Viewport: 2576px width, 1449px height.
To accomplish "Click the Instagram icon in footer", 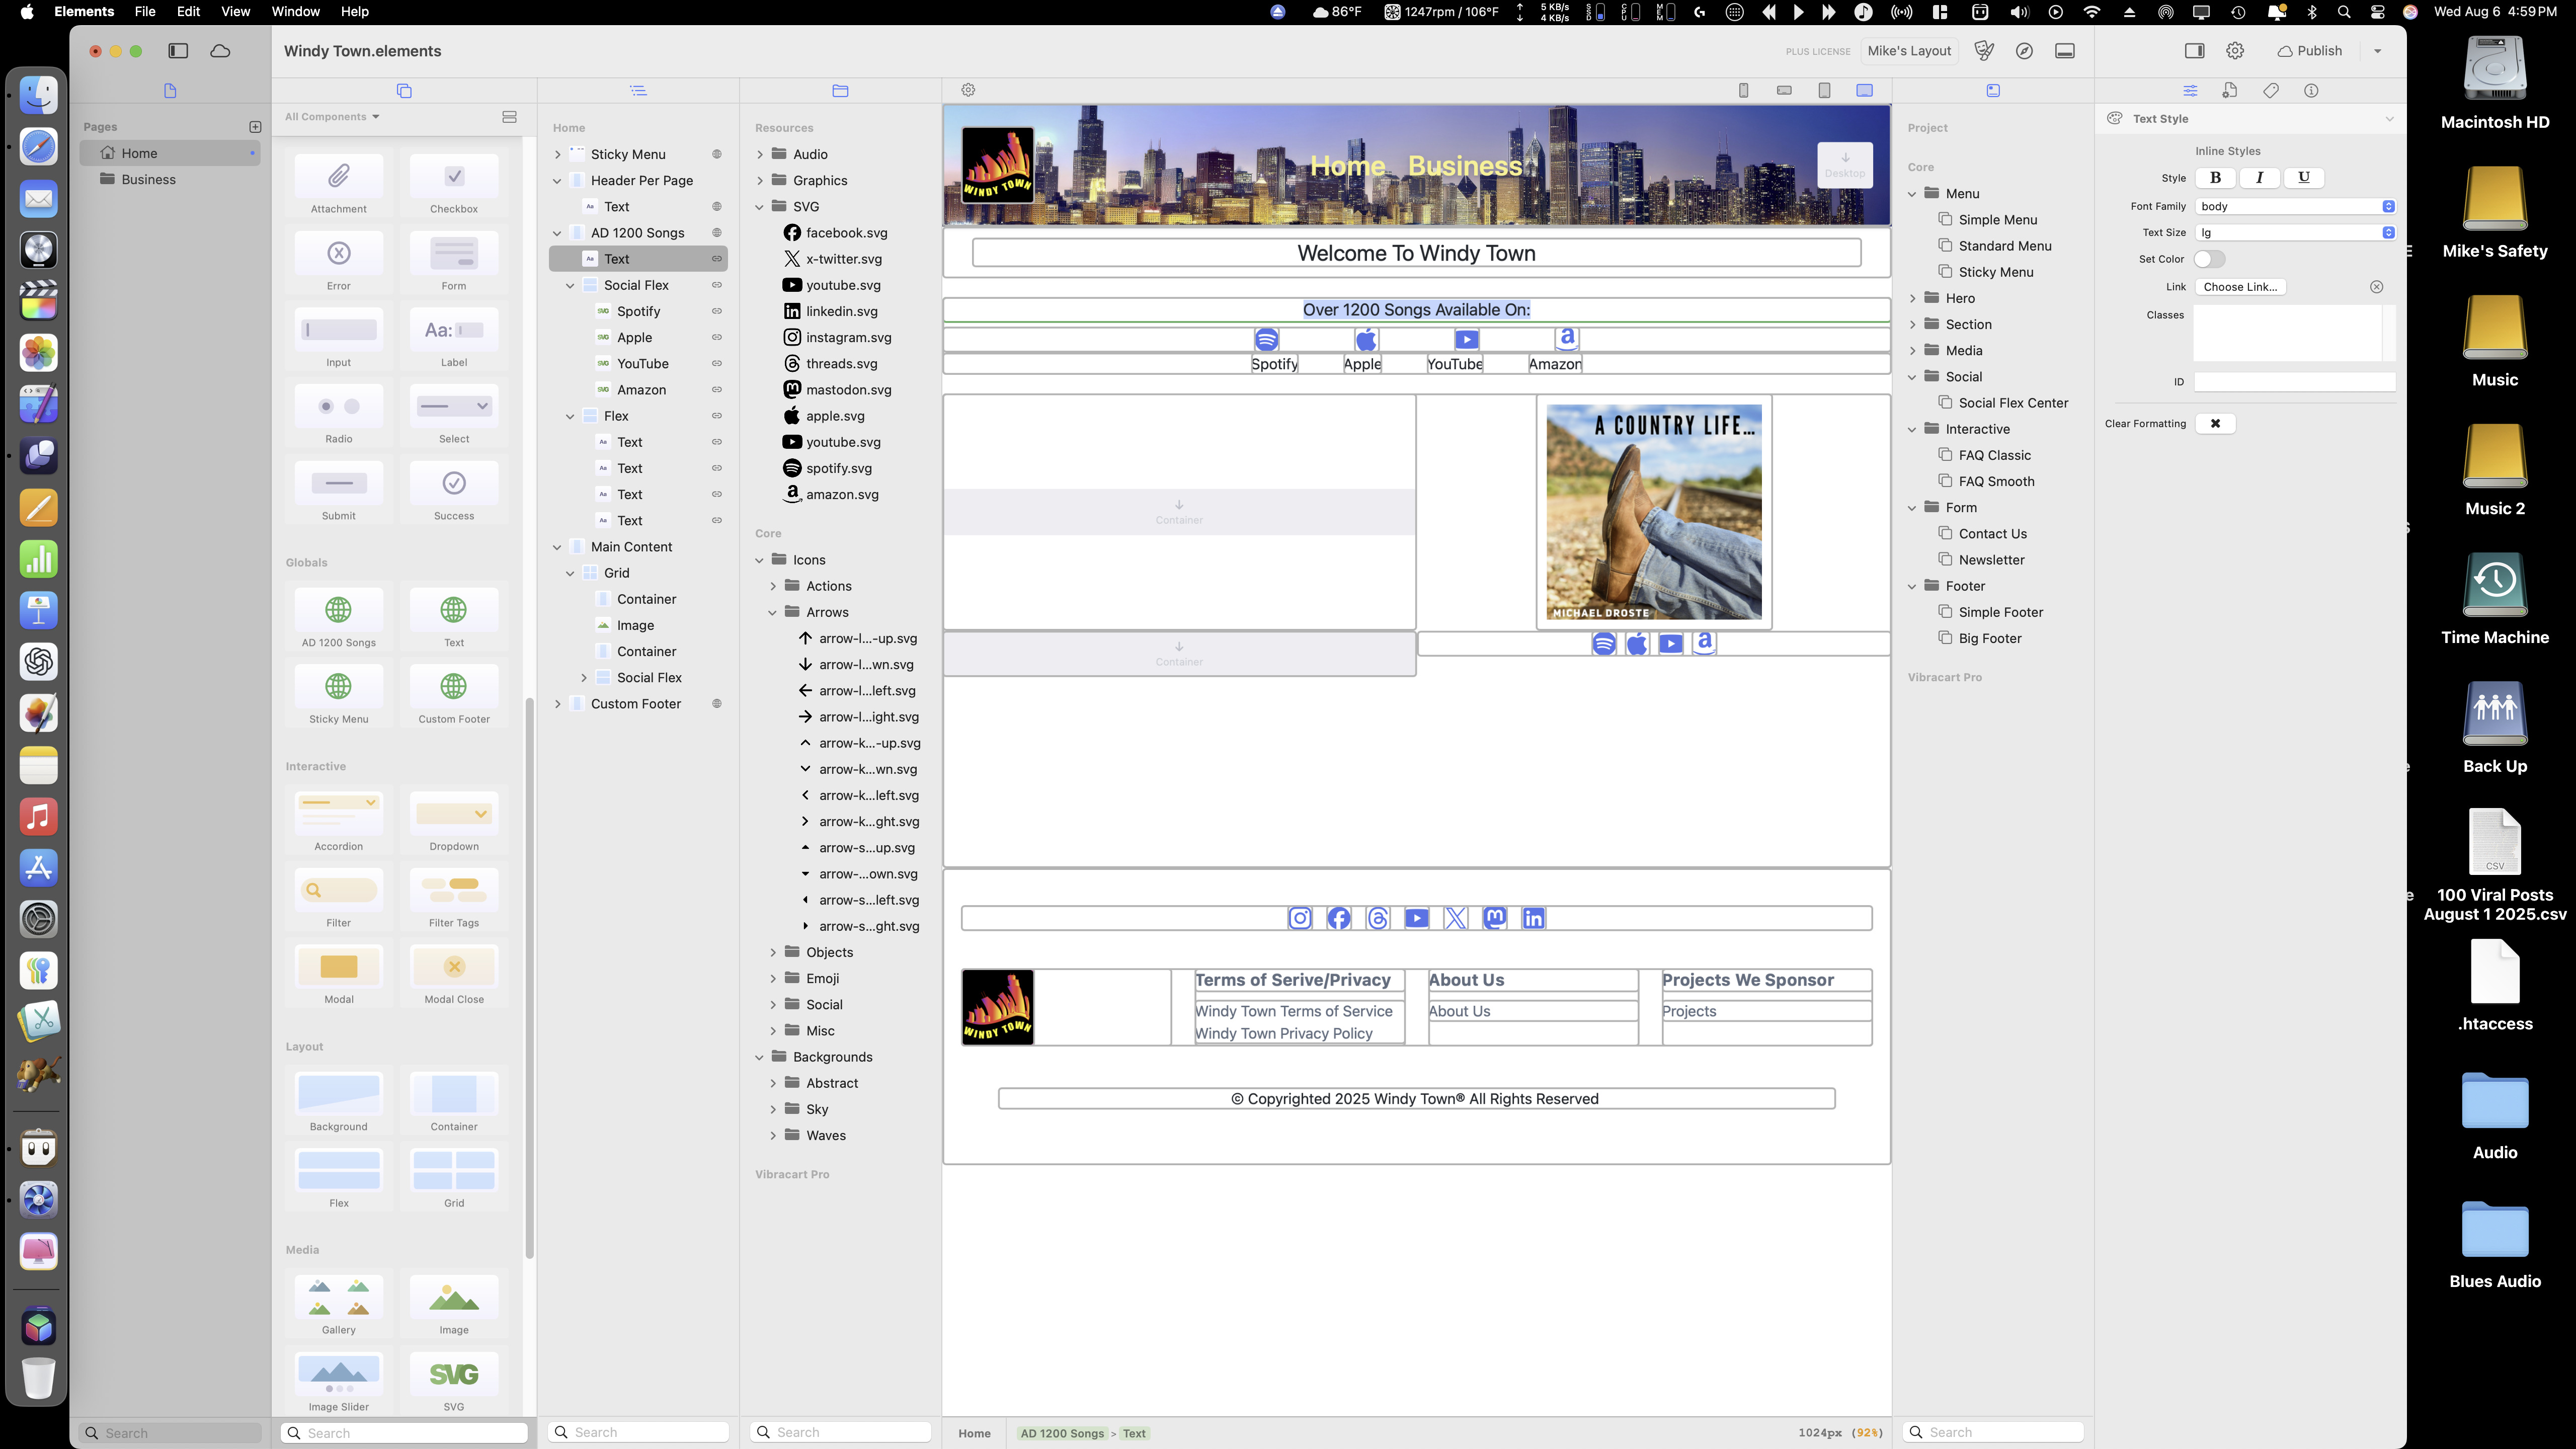I will pos(1300,918).
